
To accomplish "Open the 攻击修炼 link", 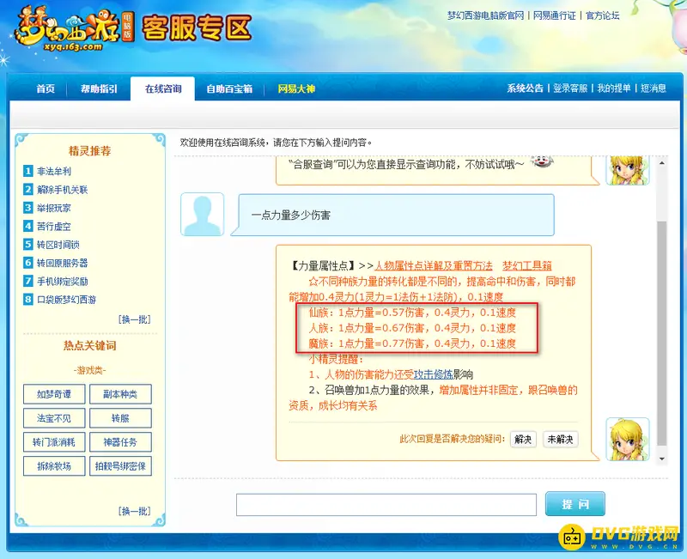I will 434,374.
